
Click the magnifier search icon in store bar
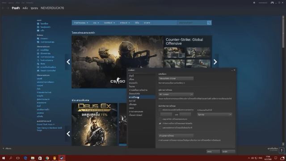click(x=209, y=23)
